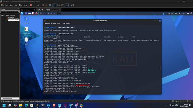
Task: Open File Explorer from Windows taskbar
Action: (x=21, y=105)
